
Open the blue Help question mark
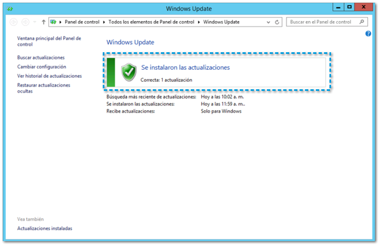tap(368, 34)
